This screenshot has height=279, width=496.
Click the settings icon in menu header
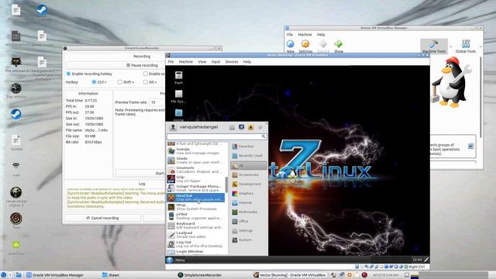(x=232, y=127)
